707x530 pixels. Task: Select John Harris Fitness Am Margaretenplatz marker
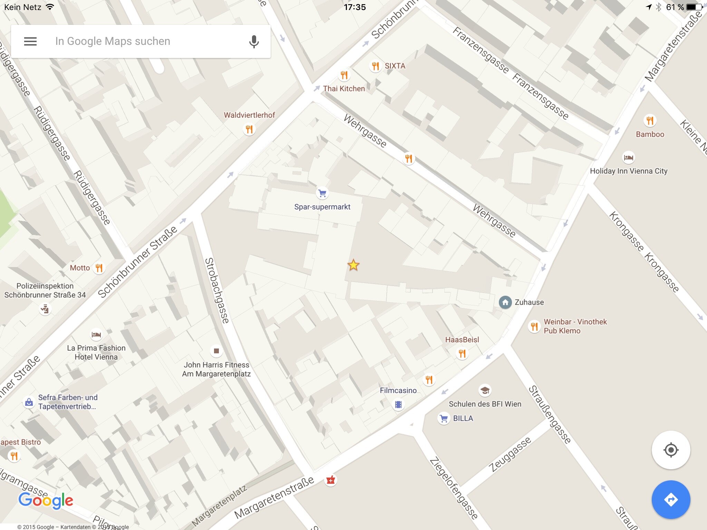coord(216,351)
